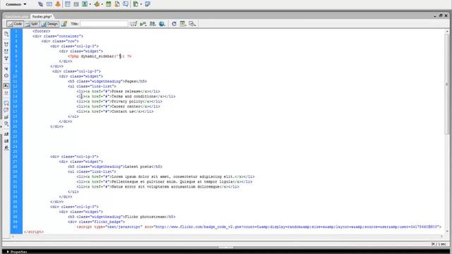The height and width of the screenshot is (254, 452).
Task: Expand All collapsed code
Action: (x=6, y=59)
